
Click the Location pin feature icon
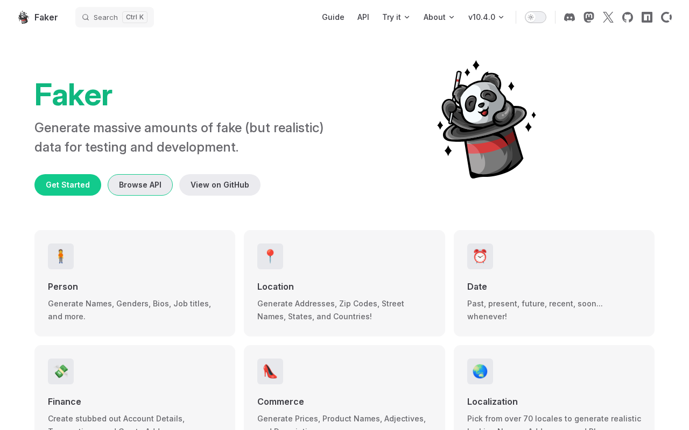click(x=270, y=256)
